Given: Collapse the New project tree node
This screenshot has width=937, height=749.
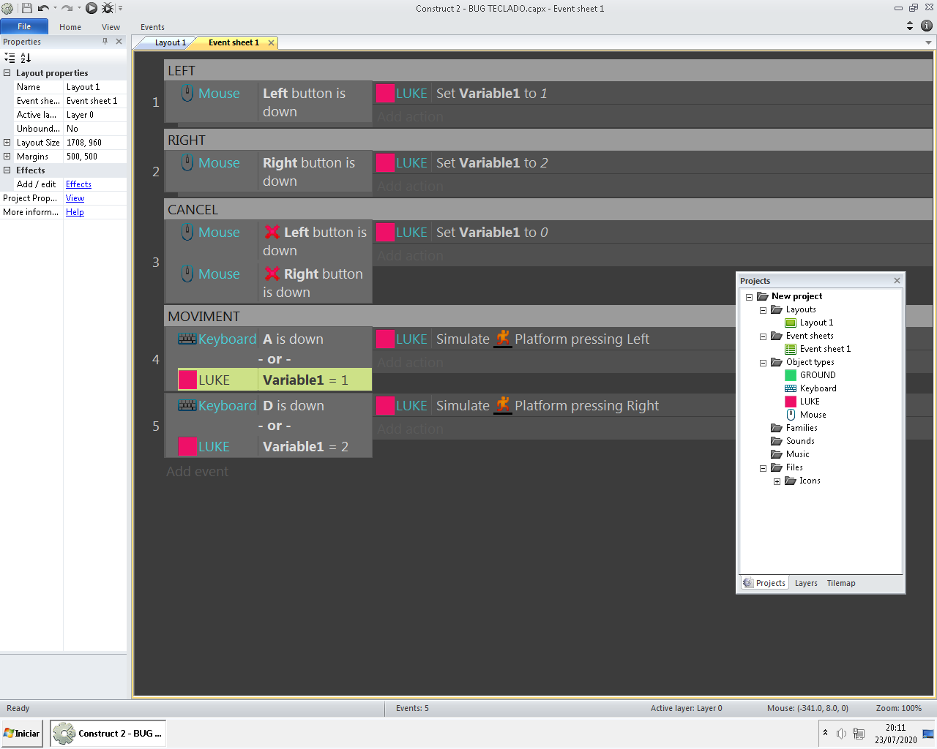Looking at the screenshot, I should (x=749, y=297).
